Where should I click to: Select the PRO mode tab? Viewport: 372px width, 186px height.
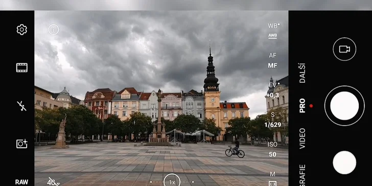(303, 106)
